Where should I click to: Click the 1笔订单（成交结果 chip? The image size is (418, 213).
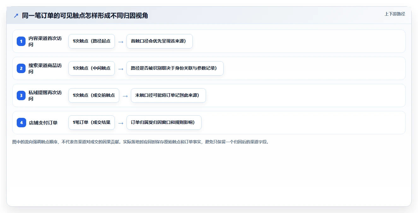click(x=91, y=123)
